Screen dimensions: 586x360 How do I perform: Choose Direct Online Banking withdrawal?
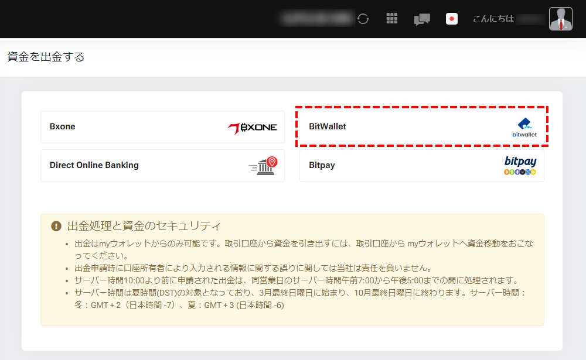pos(162,166)
